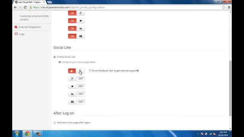Click the browser forward arrow
Image resolution: width=244 pixels, height=137 pixels.
point(20,7)
